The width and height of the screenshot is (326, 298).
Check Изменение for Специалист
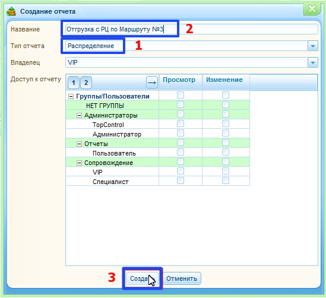coord(226,180)
